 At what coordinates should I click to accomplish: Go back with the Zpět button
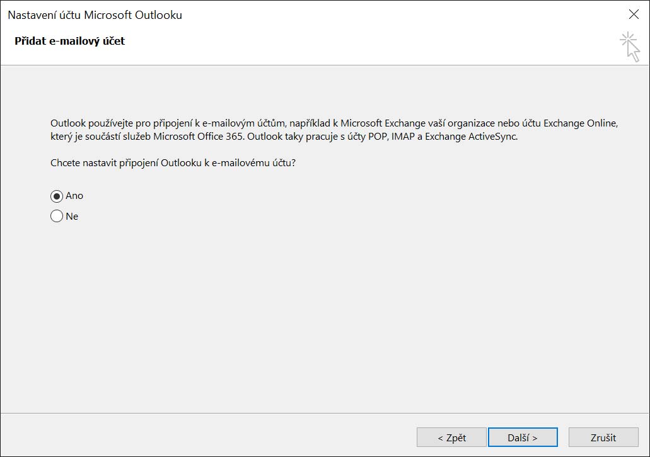[x=451, y=437]
